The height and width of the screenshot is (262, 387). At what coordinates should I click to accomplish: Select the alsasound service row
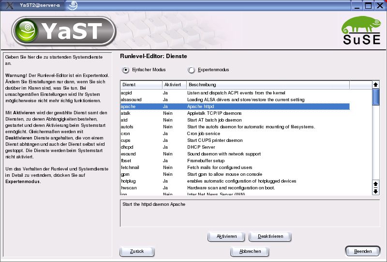pos(235,100)
